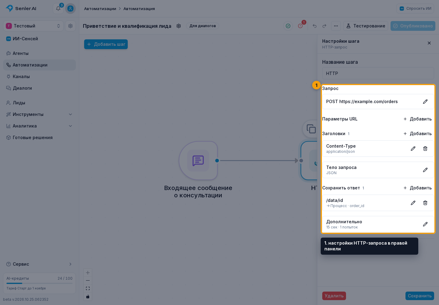Open ИИ-Сенсей assistant
The image size is (439, 305).
tap(40, 39)
